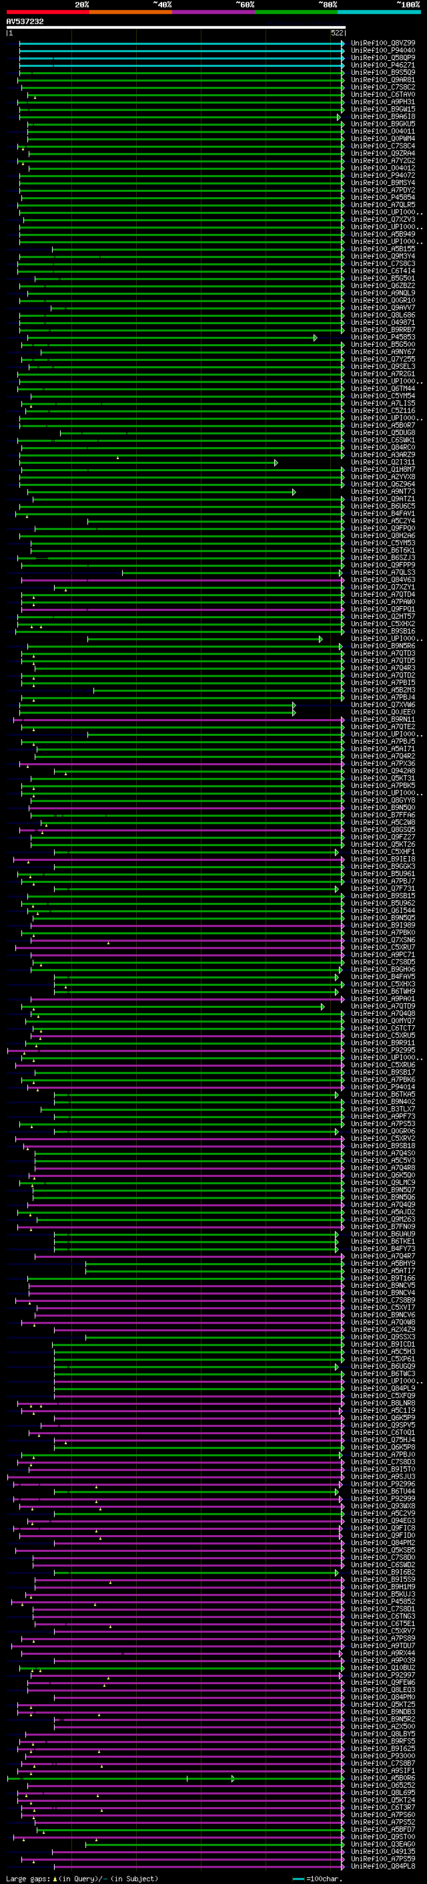This screenshot has width=427, height=1884.
Task: Click the red 20% identity scale segment
Action: pos(47,12)
